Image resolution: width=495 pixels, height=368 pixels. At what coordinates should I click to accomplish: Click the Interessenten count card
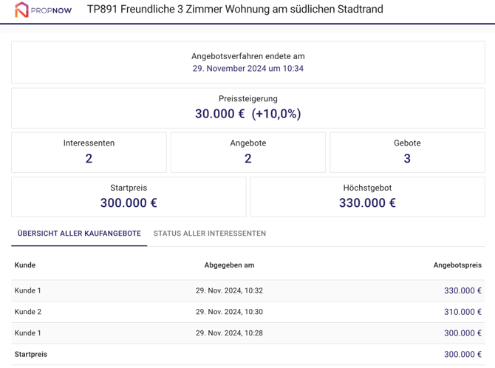click(x=89, y=152)
